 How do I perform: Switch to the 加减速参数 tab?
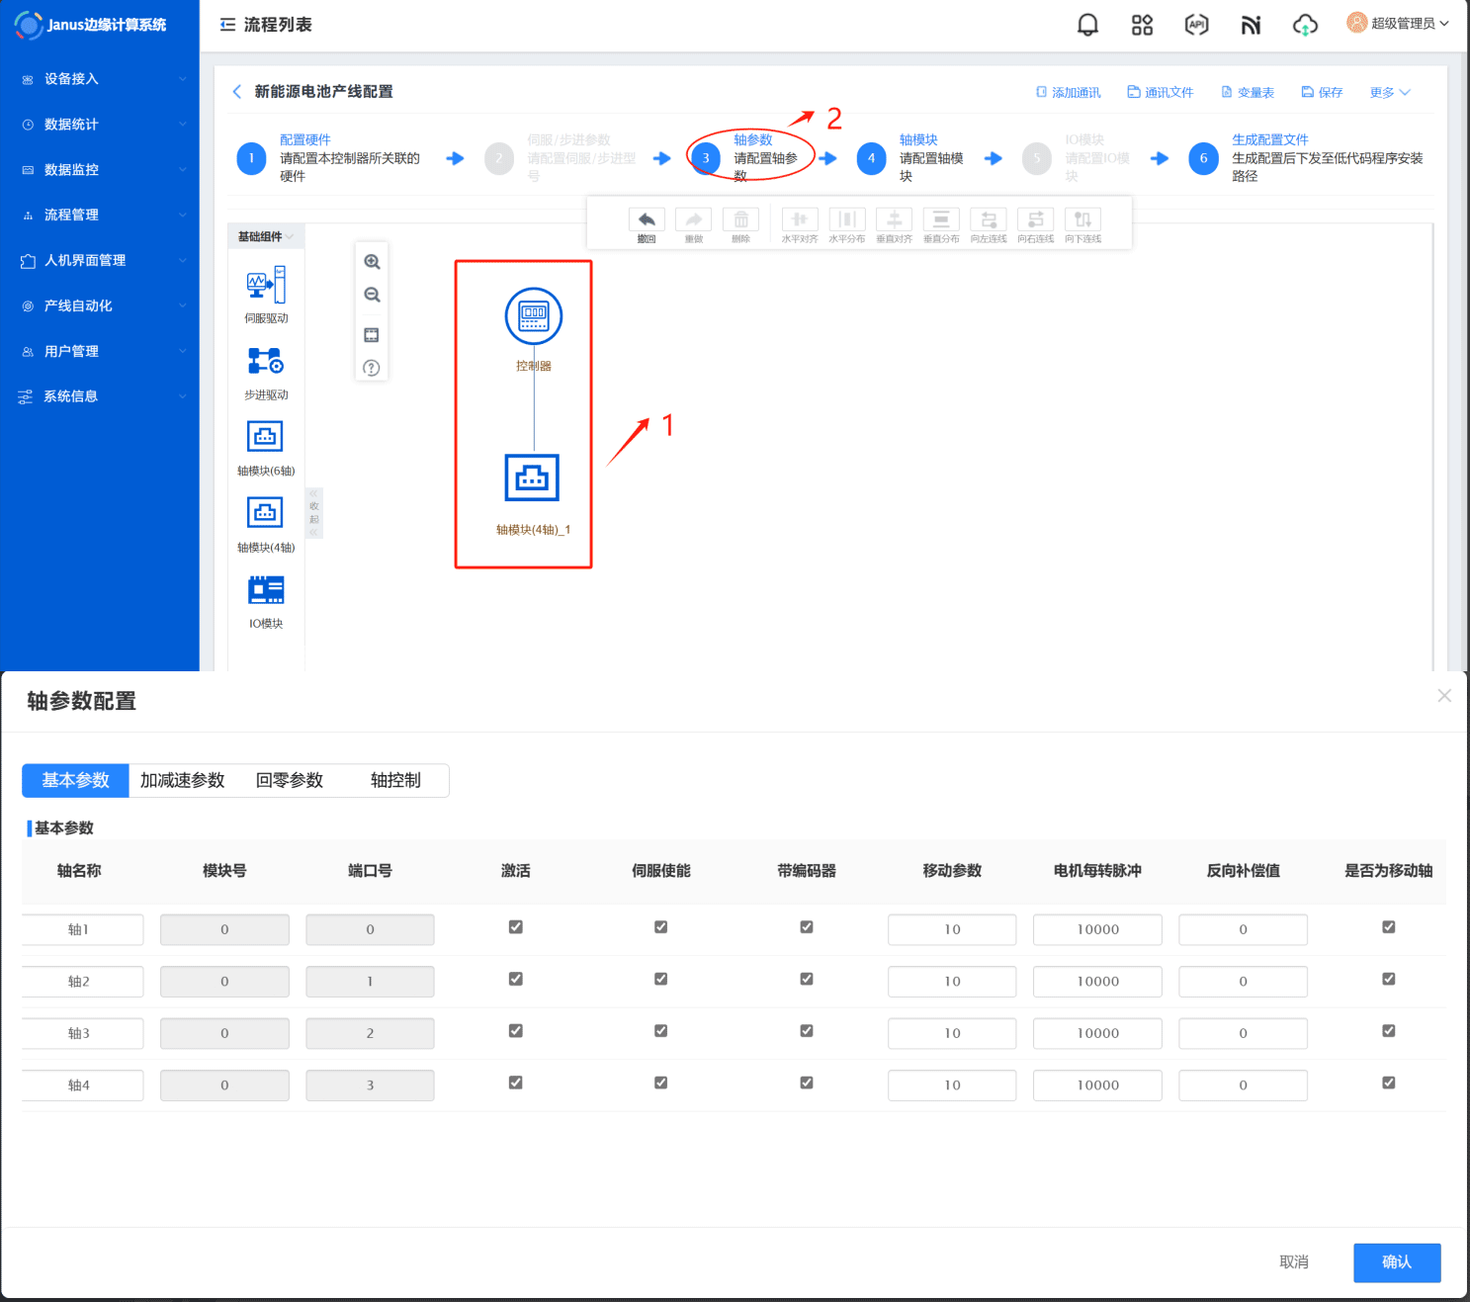click(183, 780)
